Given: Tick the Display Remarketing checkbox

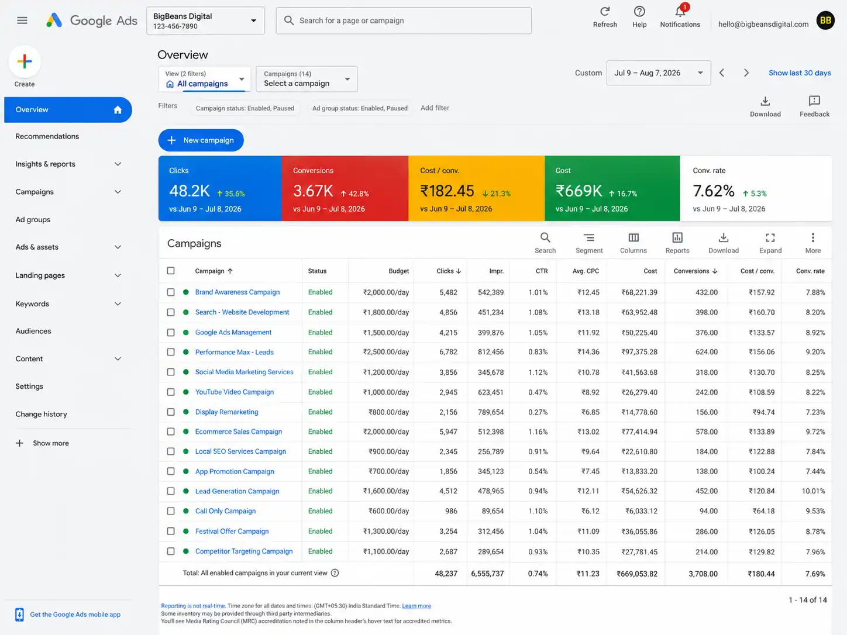Looking at the screenshot, I should click(x=171, y=412).
